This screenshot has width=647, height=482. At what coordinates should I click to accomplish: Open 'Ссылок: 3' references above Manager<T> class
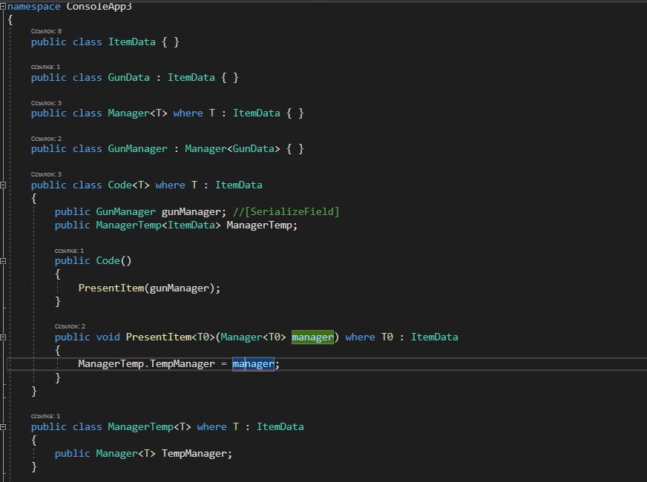click(46, 103)
